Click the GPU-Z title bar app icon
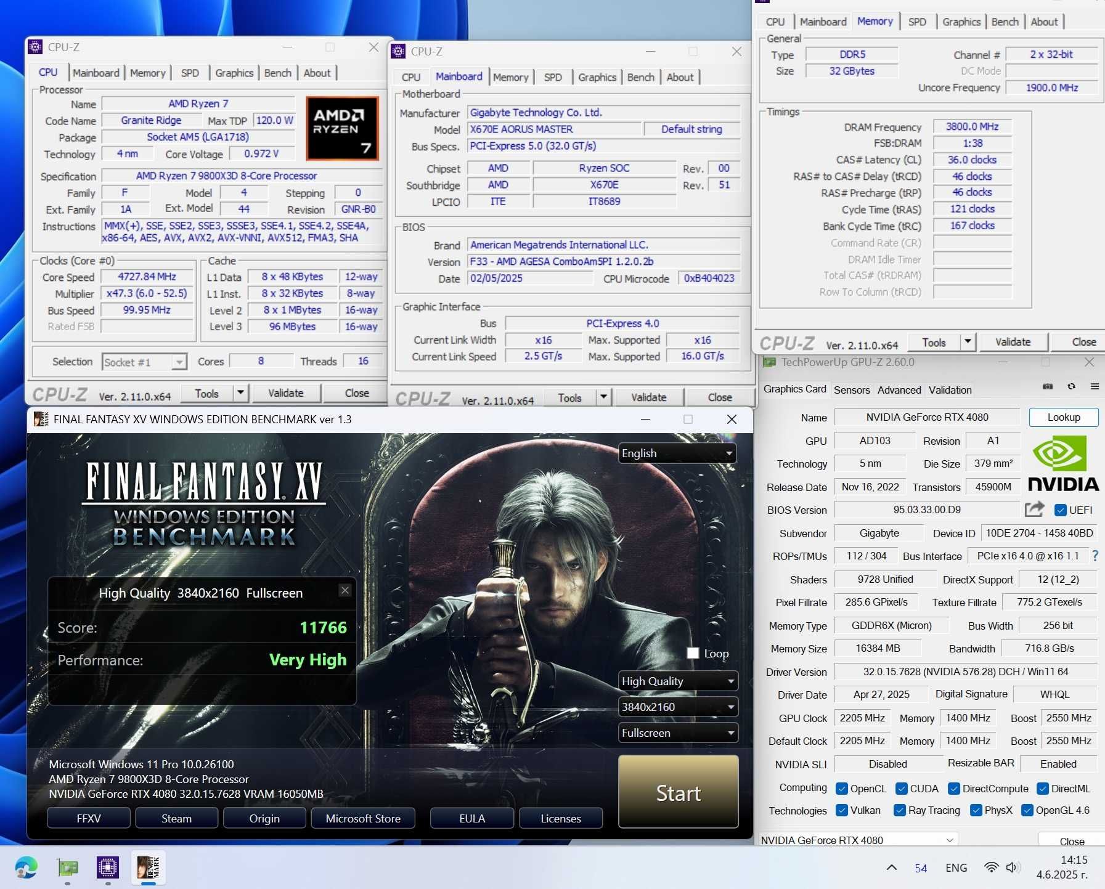 (768, 362)
